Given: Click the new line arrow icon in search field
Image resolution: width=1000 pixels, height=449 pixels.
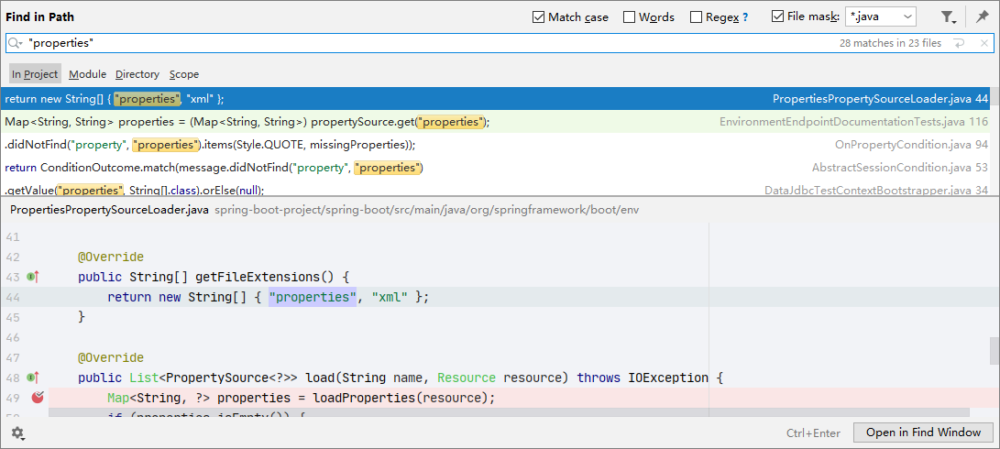Looking at the screenshot, I should [959, 43].
